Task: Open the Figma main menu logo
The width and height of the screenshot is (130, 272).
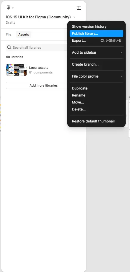Action: [x=8, y=8]
